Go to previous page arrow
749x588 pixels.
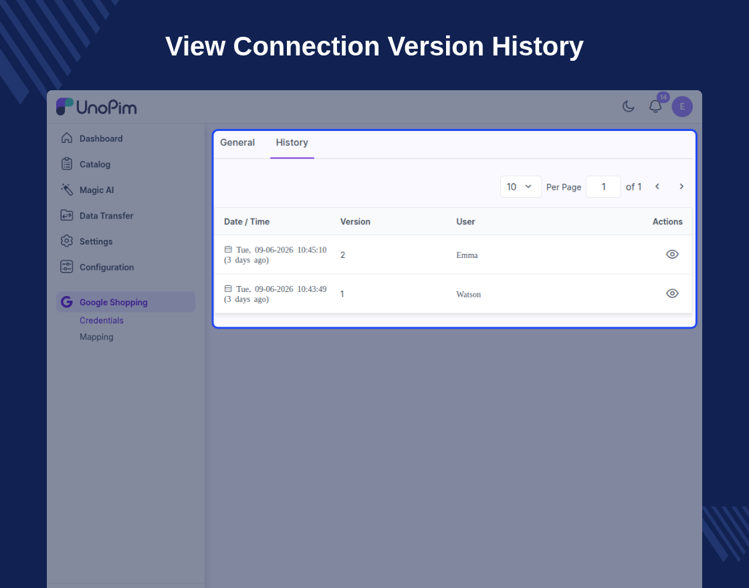coord(657,186)
